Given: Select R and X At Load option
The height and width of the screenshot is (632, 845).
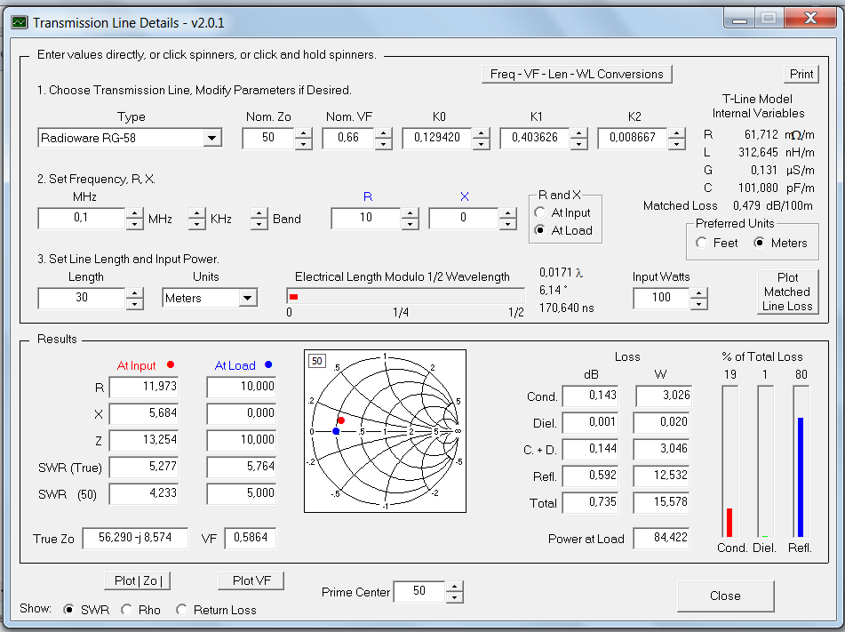Looking at the screenshot, I should click(x=563, y=230).
